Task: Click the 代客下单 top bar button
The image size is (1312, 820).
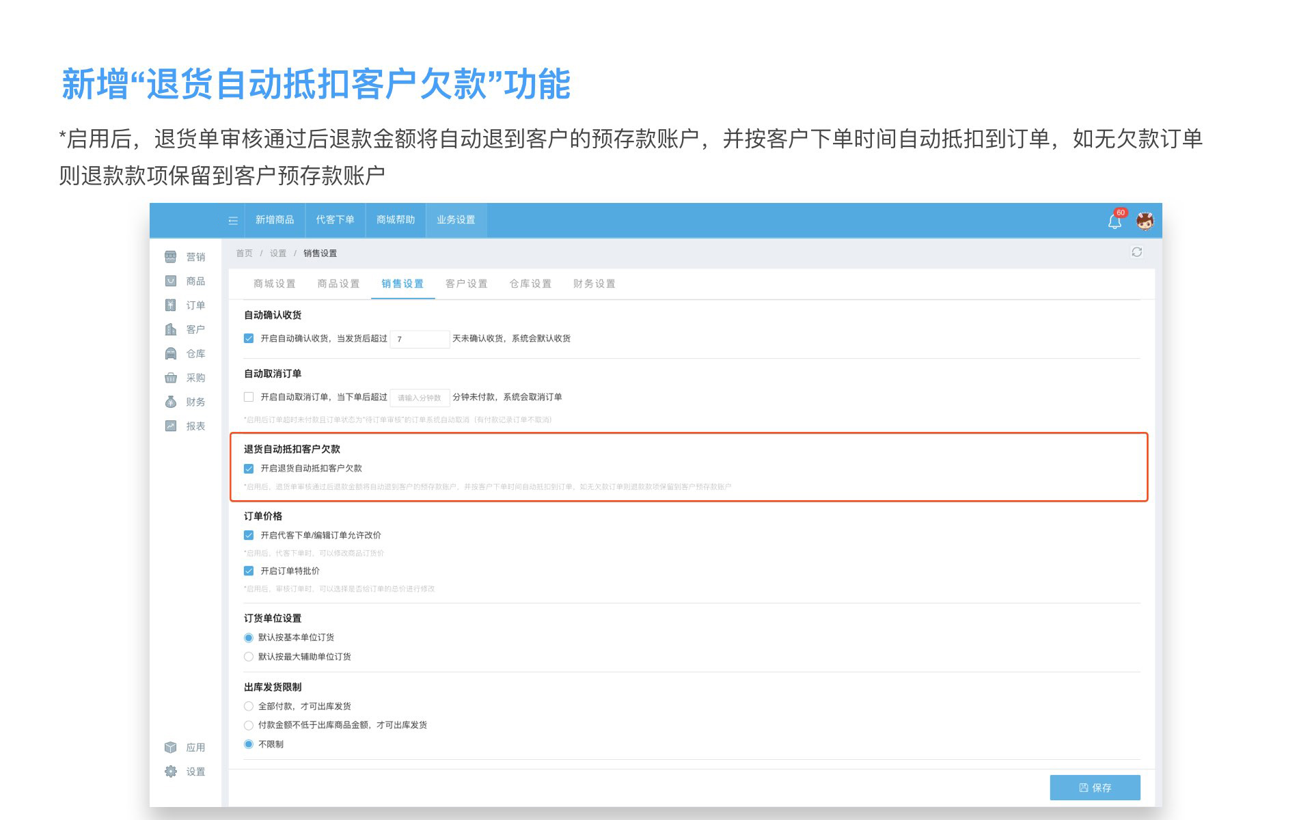Action: 335,220
